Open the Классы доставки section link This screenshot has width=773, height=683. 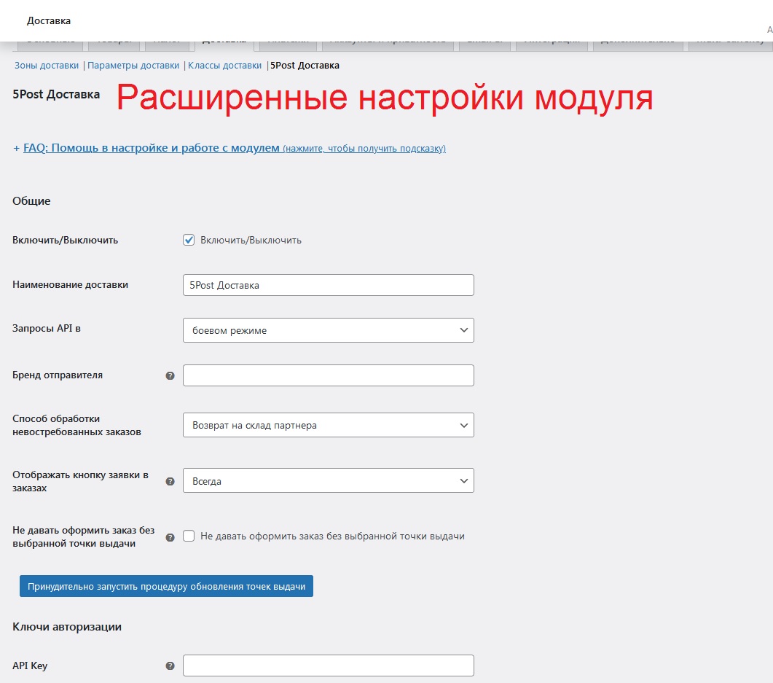coord(224,66)
